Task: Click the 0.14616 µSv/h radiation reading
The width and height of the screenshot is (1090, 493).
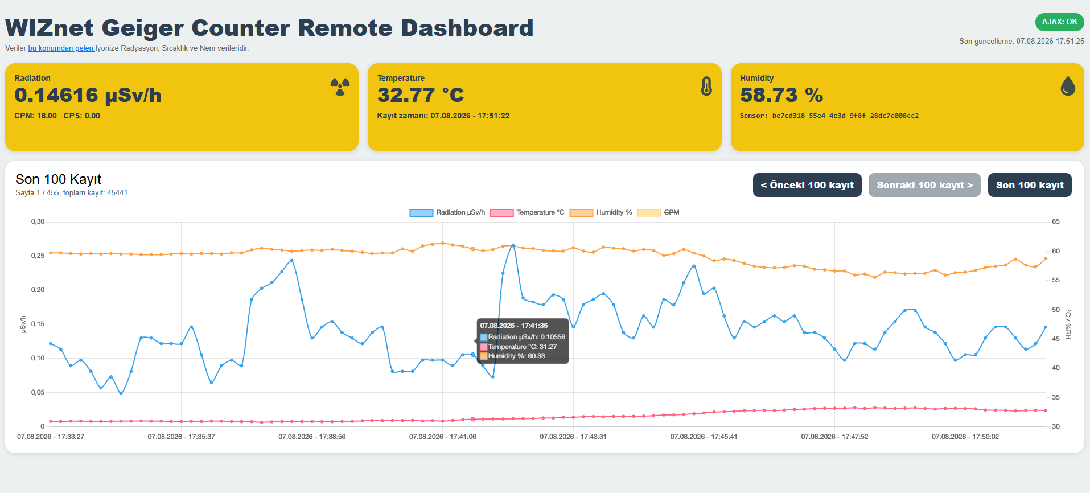Action: click(88, 95)
